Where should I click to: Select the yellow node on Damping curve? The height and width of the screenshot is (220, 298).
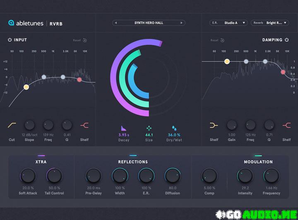point(227,61)
